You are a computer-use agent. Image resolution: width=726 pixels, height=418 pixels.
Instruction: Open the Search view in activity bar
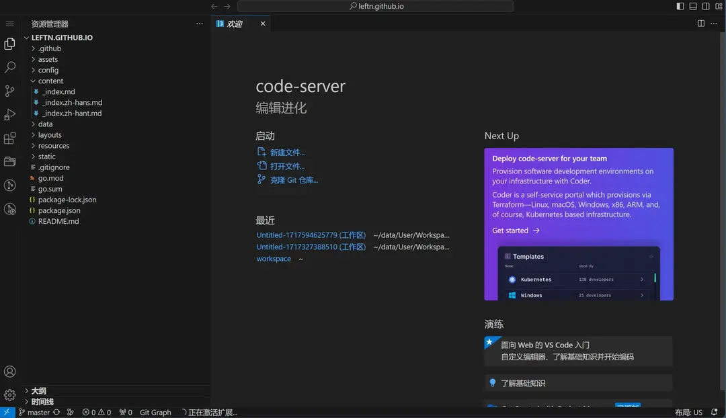(10, 67)
